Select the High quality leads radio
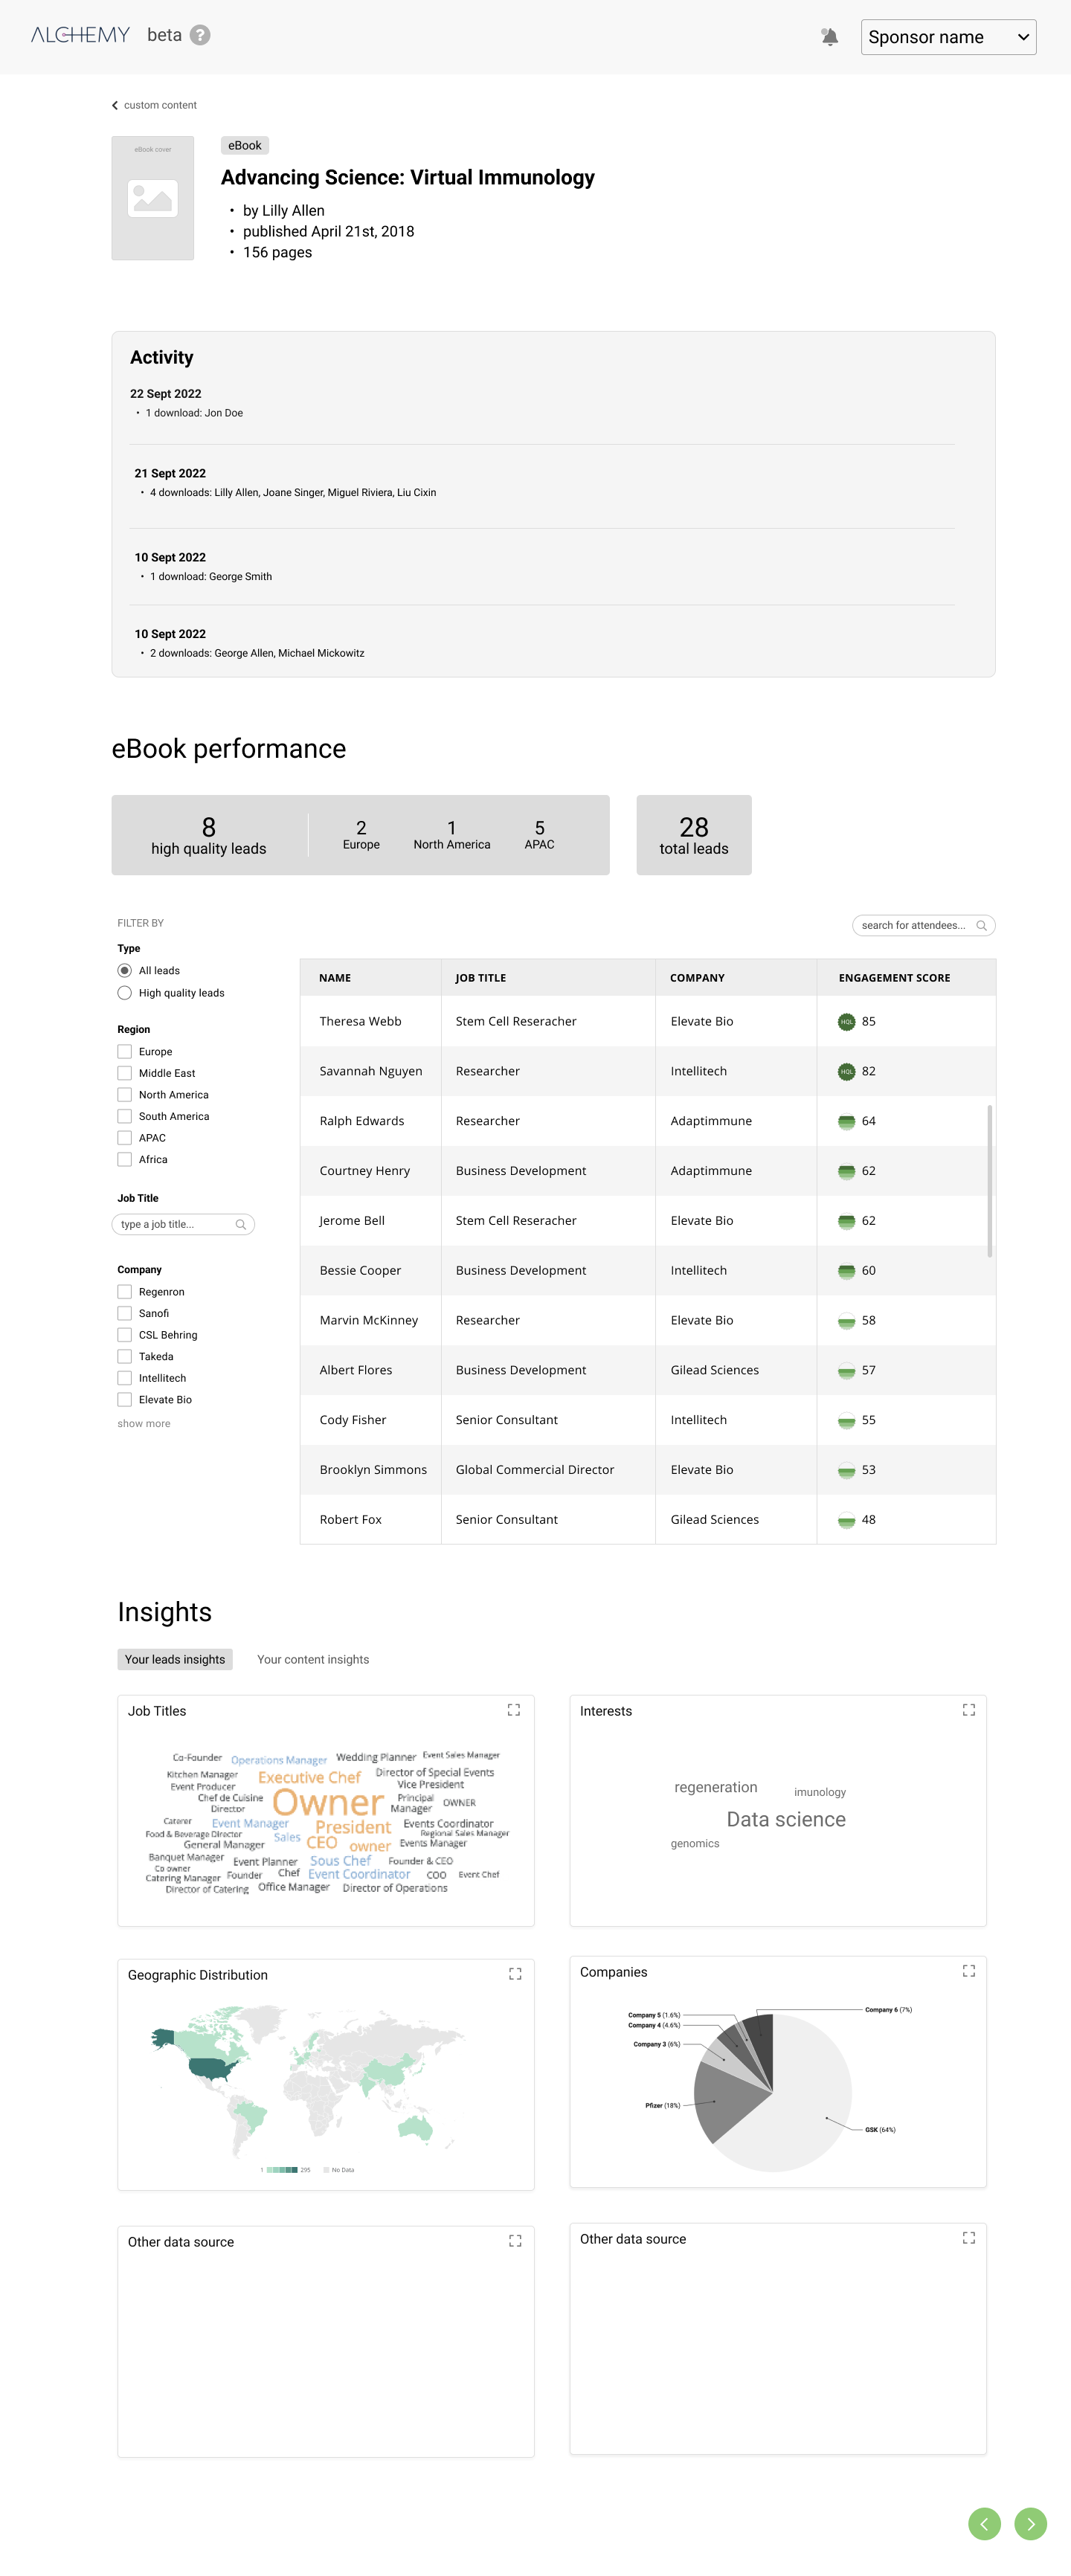Screen dimensions: 1071x2576 124,993
